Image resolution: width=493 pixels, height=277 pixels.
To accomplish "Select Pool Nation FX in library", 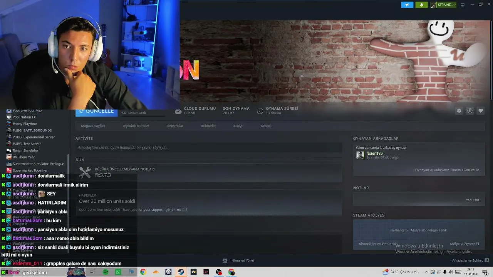I will point(24,117).
